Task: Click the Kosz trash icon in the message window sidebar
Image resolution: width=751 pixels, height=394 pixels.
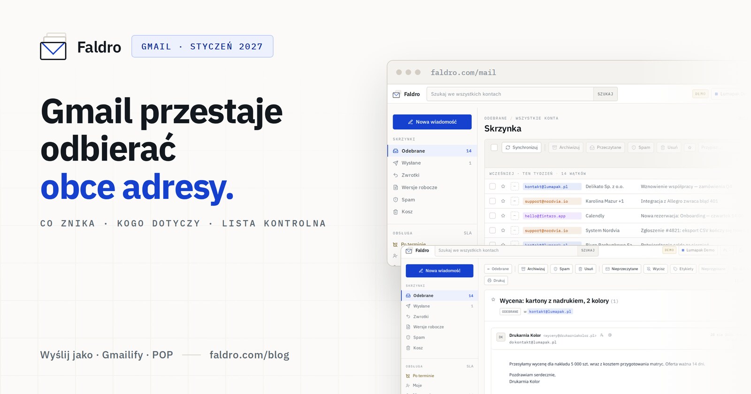Action: (x=408, y=348)
